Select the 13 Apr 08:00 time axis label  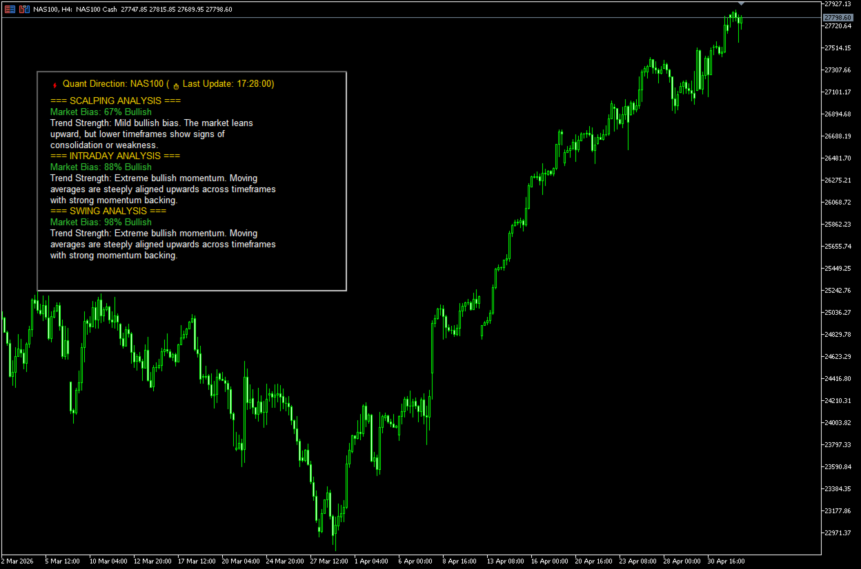coord(505,561)
